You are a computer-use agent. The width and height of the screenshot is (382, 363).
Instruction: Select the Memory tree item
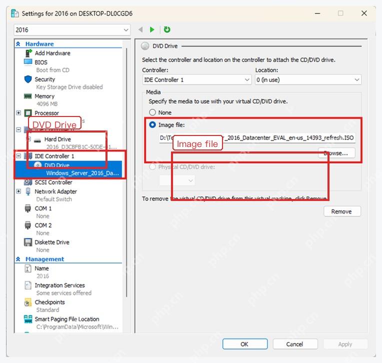click(44, 96)
